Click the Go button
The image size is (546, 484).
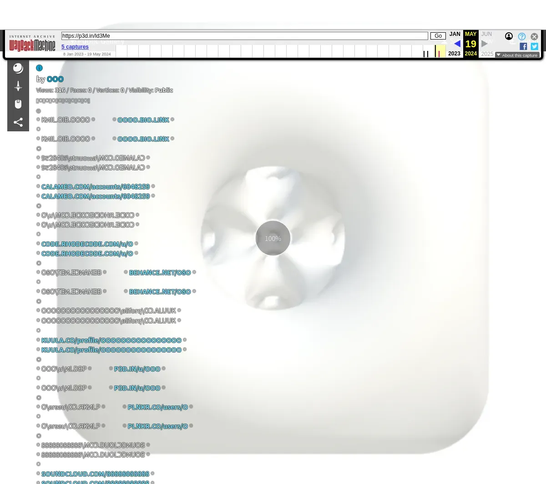438,36
